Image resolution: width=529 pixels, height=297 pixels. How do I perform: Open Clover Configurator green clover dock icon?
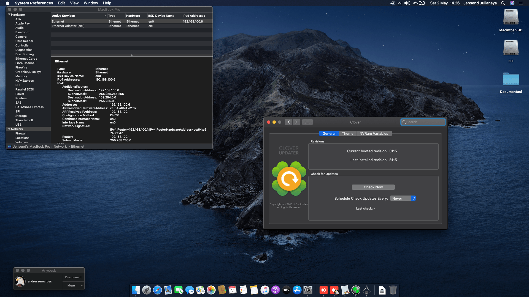pyautogui.click(x=356, y=290)
